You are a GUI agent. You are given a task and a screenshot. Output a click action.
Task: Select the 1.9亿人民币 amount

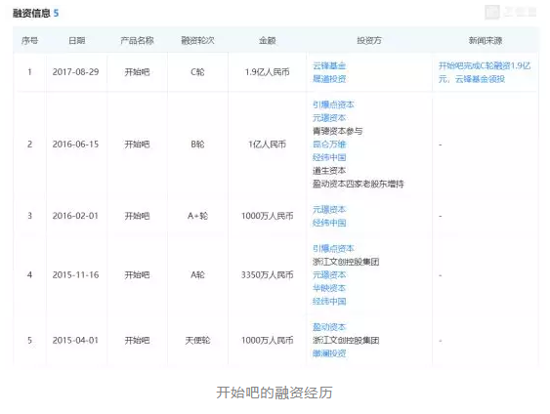coord(267,72)
